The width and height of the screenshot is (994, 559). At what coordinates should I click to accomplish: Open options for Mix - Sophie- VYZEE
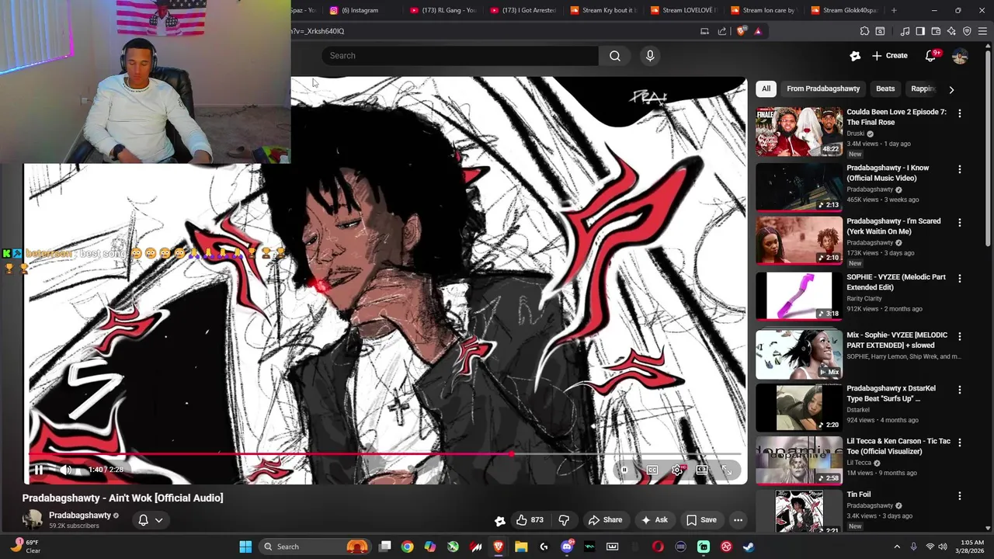(959, 336)
